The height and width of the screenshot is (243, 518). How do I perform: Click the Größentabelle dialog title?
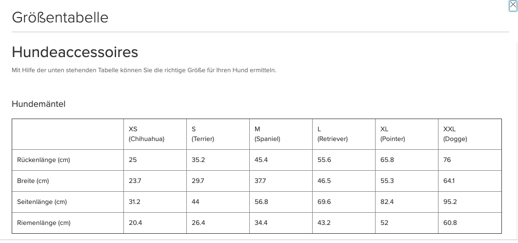60,17
